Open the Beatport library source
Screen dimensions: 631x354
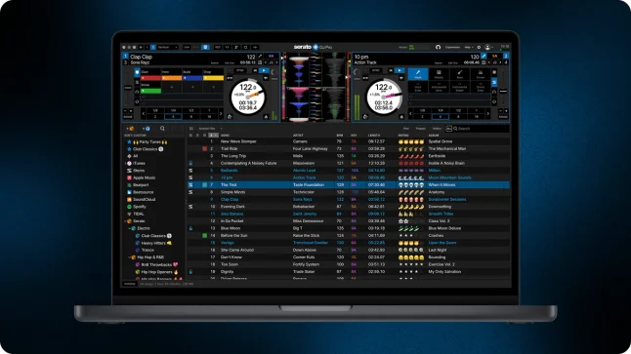click(x=138, y=185)
